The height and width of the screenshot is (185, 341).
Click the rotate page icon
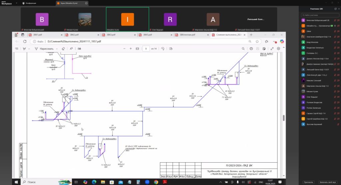(x=163, y=49)
